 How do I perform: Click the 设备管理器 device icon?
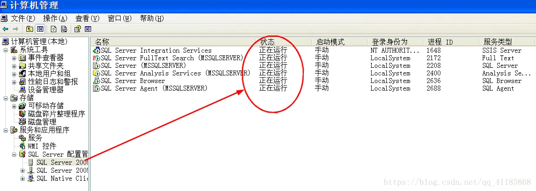[23, 90]
